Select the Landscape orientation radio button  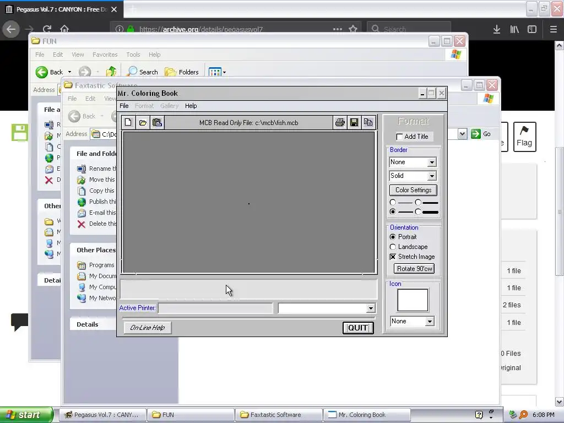(393, 247)
